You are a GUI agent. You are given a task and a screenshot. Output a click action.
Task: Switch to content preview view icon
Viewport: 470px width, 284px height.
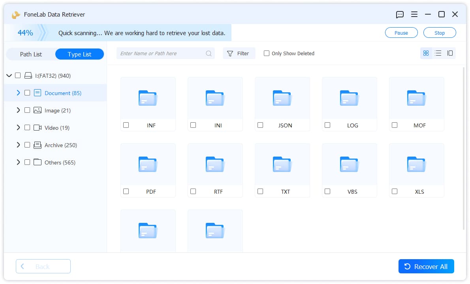[x=450, y=53]
